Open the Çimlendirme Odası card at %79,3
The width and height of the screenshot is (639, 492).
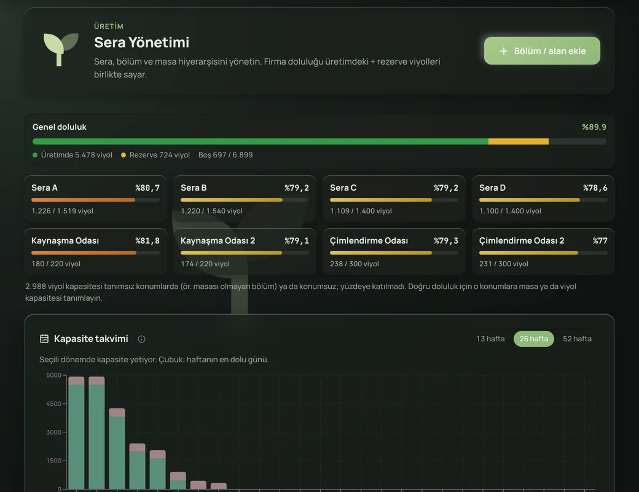pyautogui.click(x=394, y=252)
